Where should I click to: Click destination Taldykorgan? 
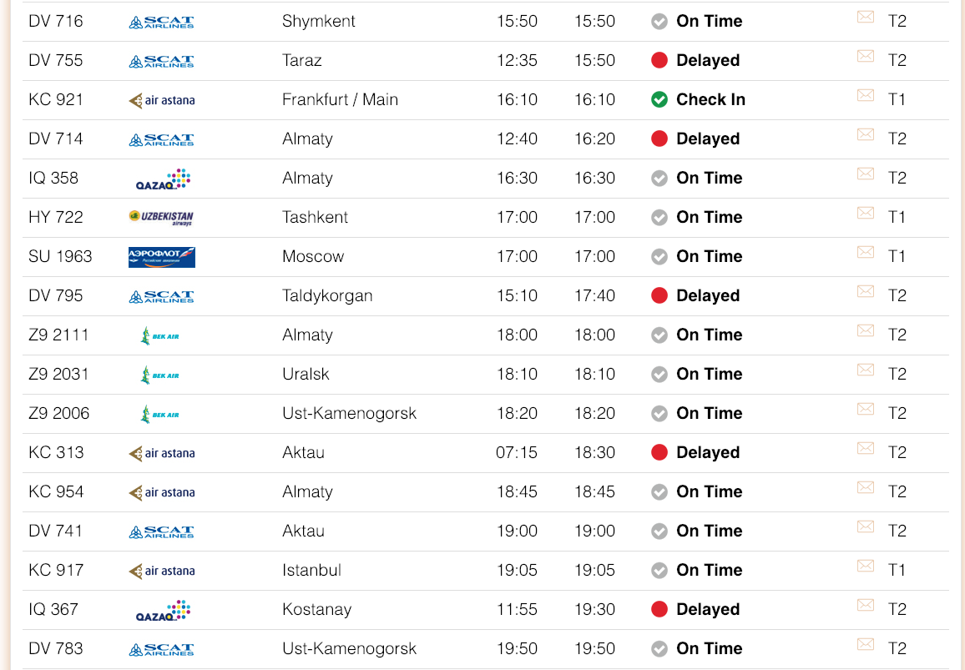327,296
